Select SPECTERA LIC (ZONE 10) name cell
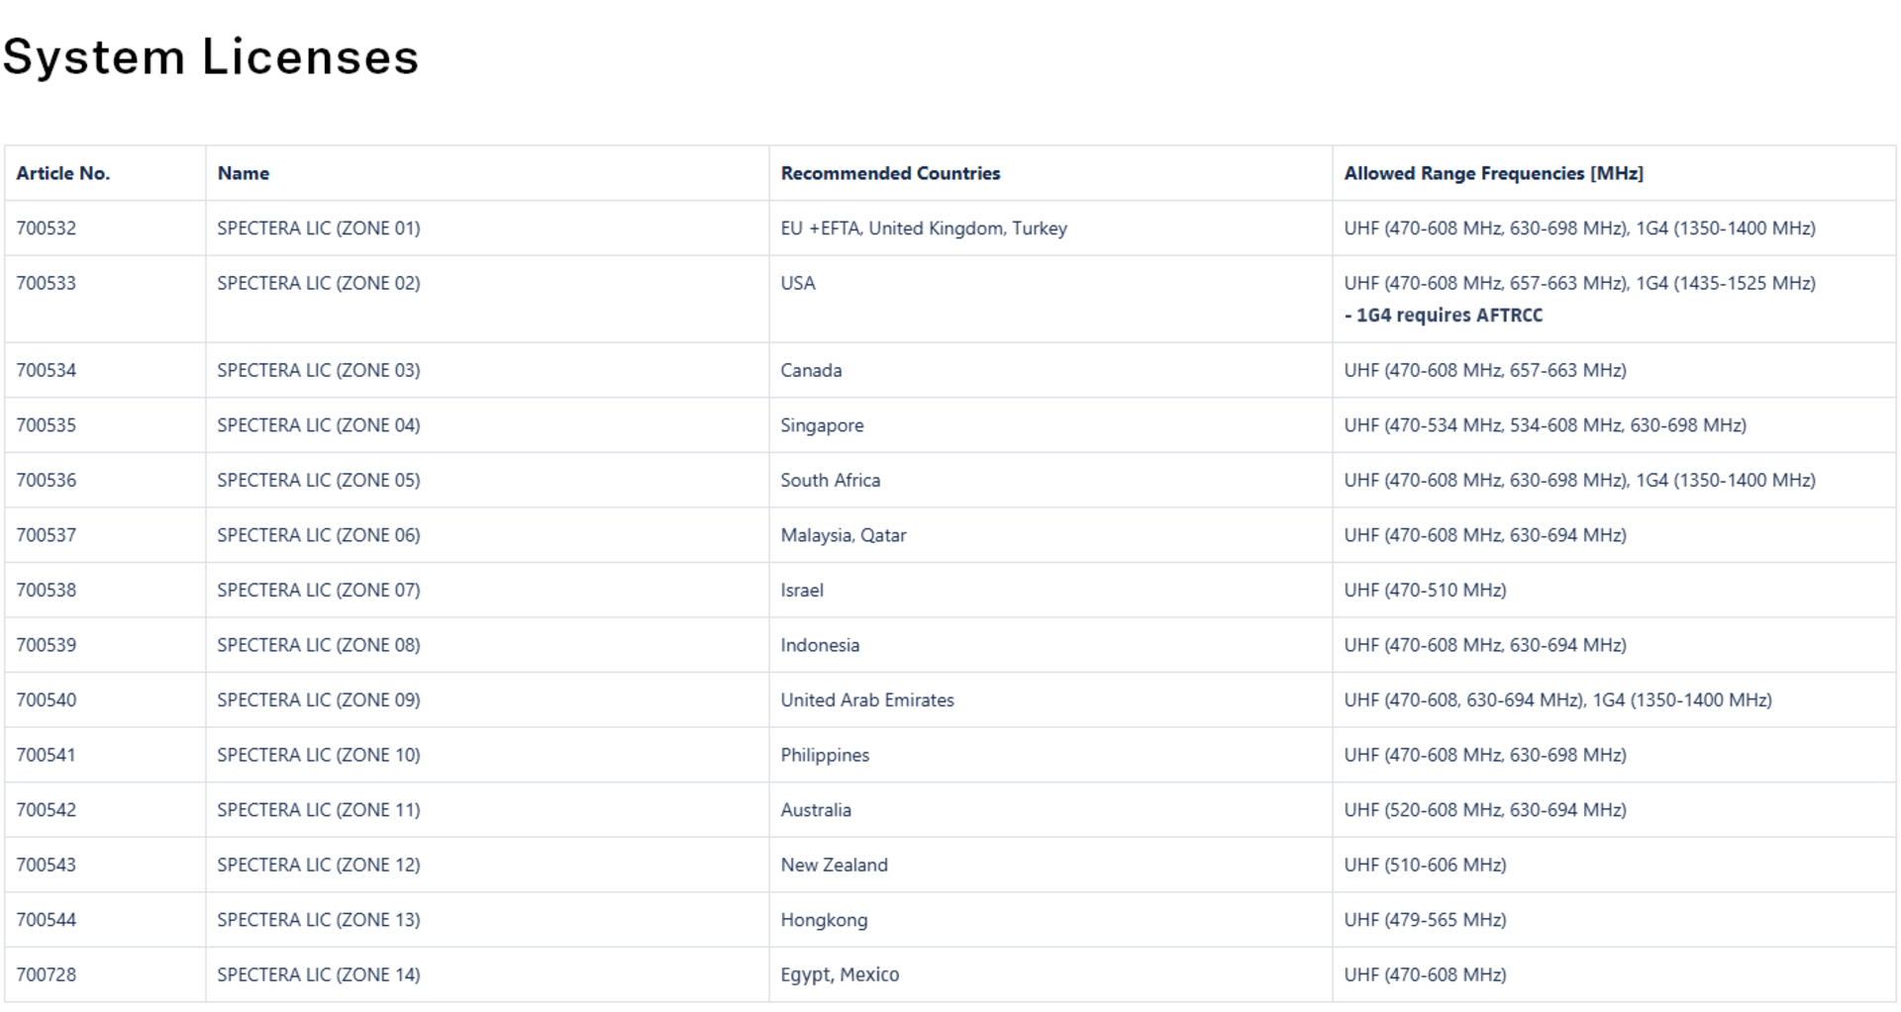 tap(319, 755)
